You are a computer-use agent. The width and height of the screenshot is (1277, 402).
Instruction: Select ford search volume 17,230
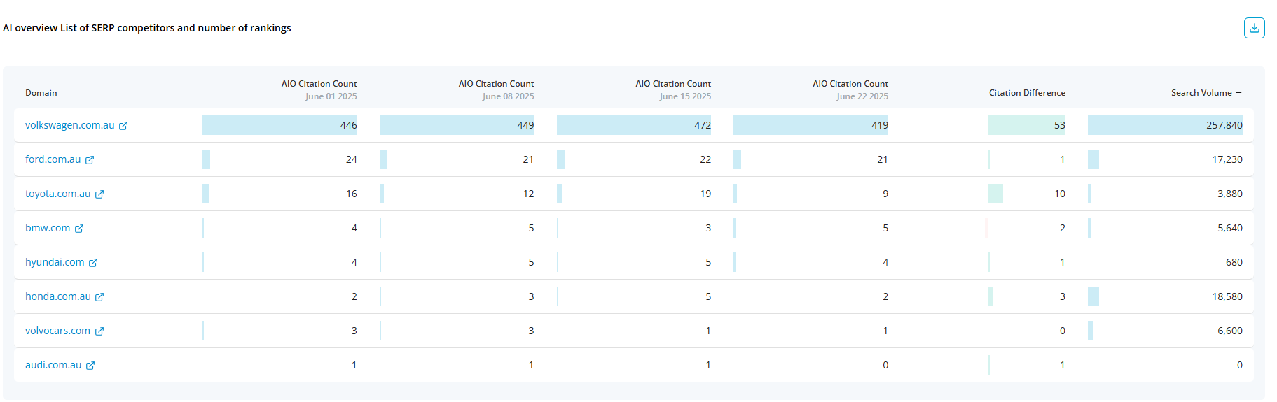point(1227,159)
